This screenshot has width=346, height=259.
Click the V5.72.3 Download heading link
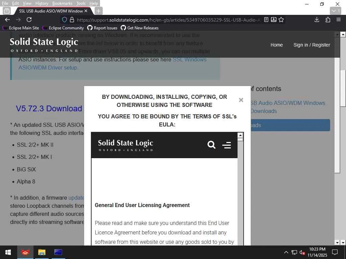click(49, 108)
